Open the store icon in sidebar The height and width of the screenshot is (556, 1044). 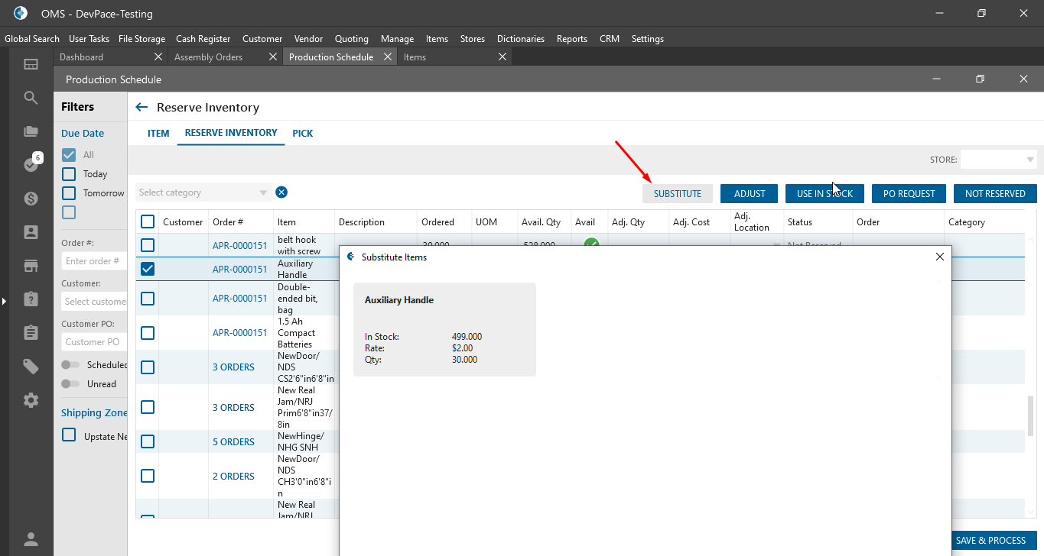click(31, 266)
